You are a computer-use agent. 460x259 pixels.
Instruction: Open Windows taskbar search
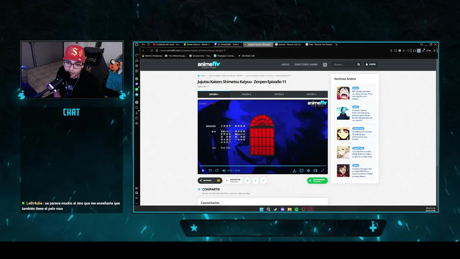tap(268, 209)
